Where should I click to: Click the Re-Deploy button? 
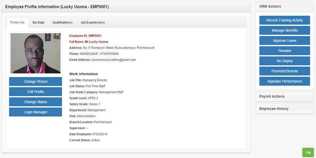click(x=284, y=61)
